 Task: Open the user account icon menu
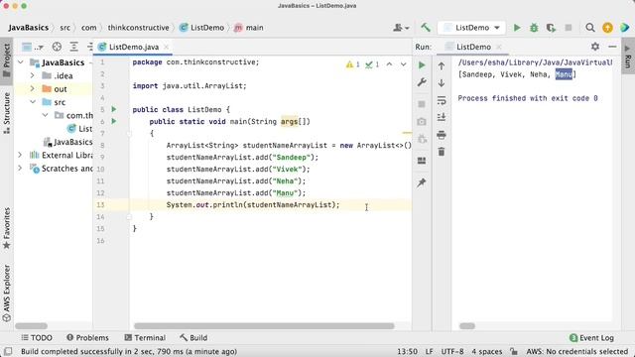click(401, 28)
